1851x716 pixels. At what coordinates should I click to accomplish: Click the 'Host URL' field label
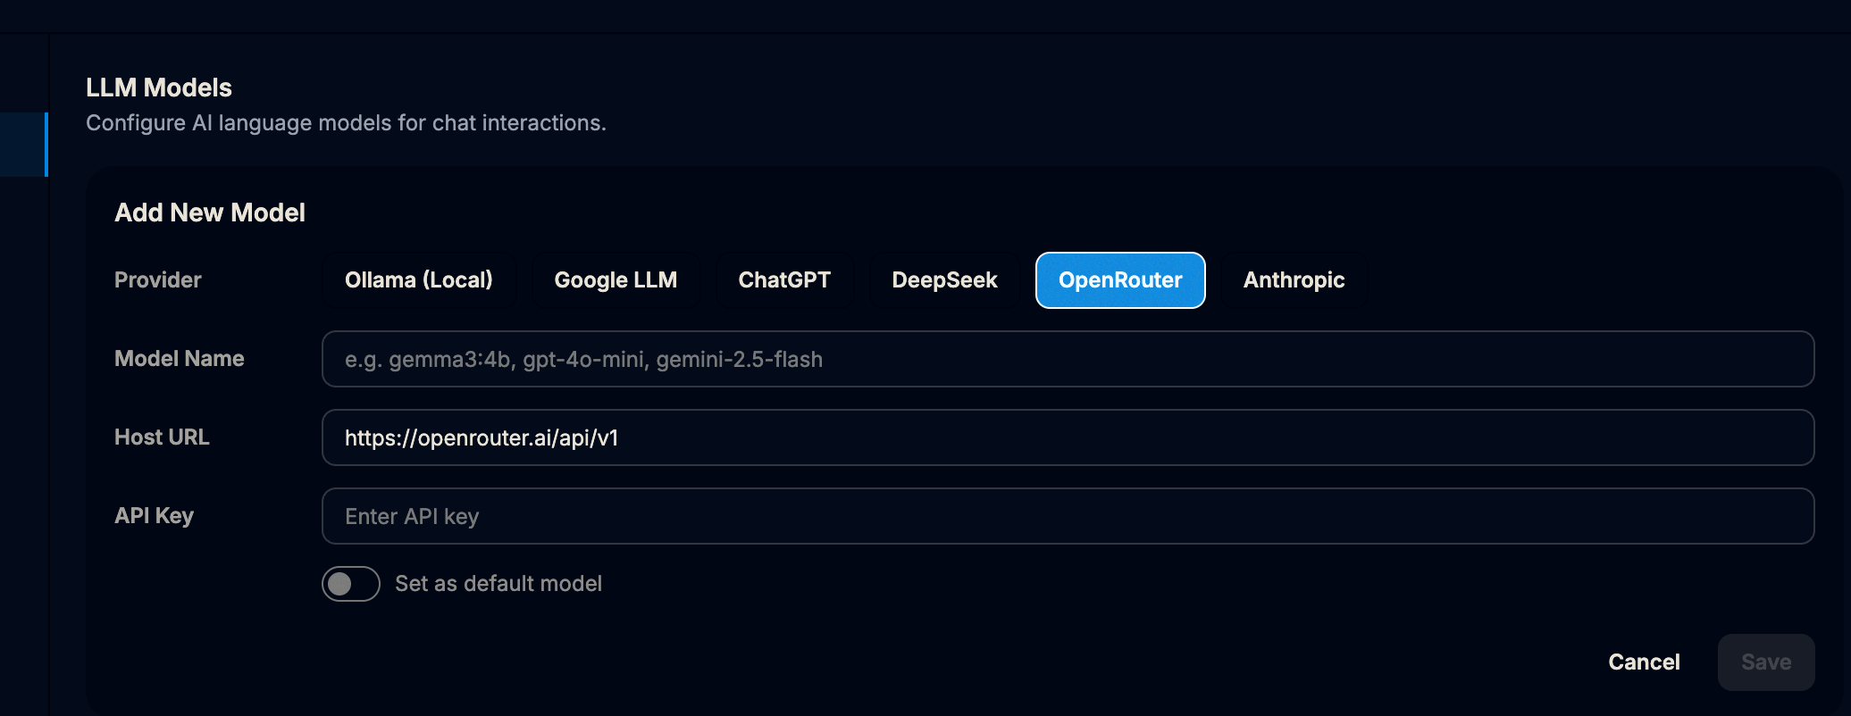click(x=162, y=437)
